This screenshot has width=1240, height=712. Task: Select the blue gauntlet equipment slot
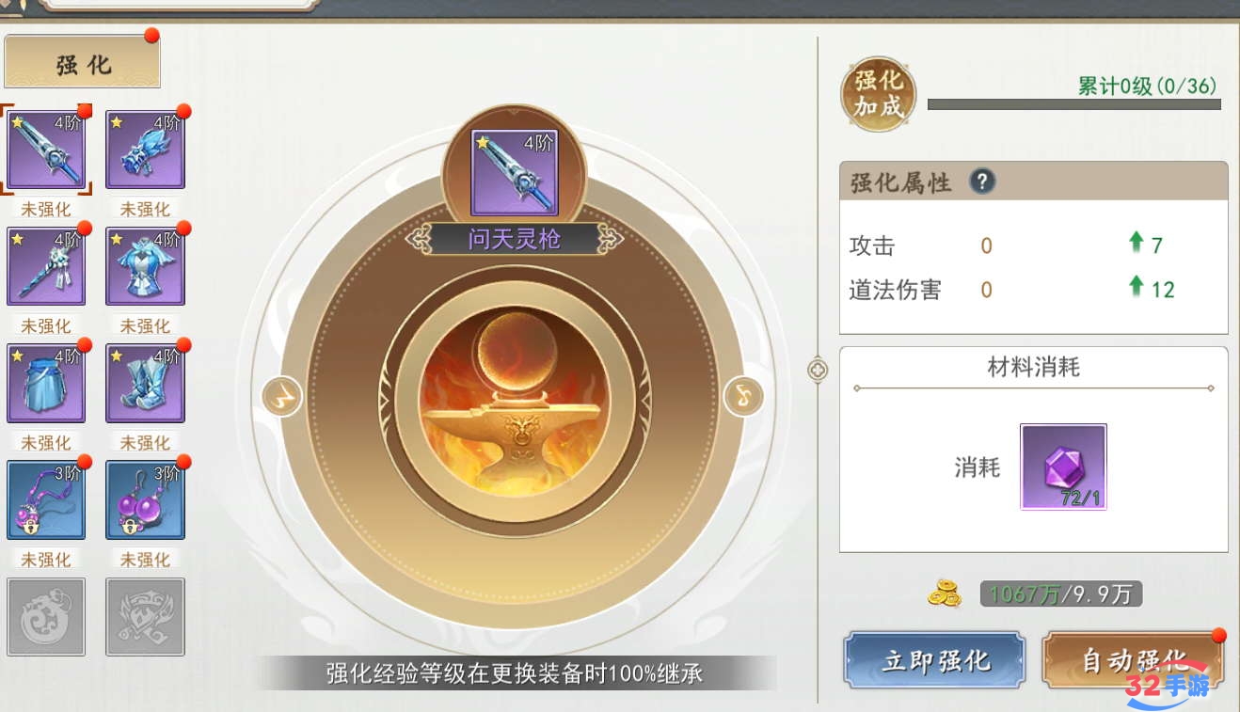point(145,150)
